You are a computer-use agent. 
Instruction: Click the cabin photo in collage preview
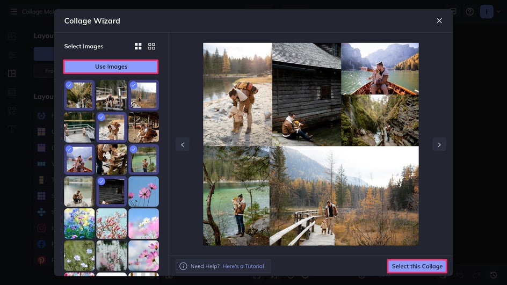click(307, 94)
